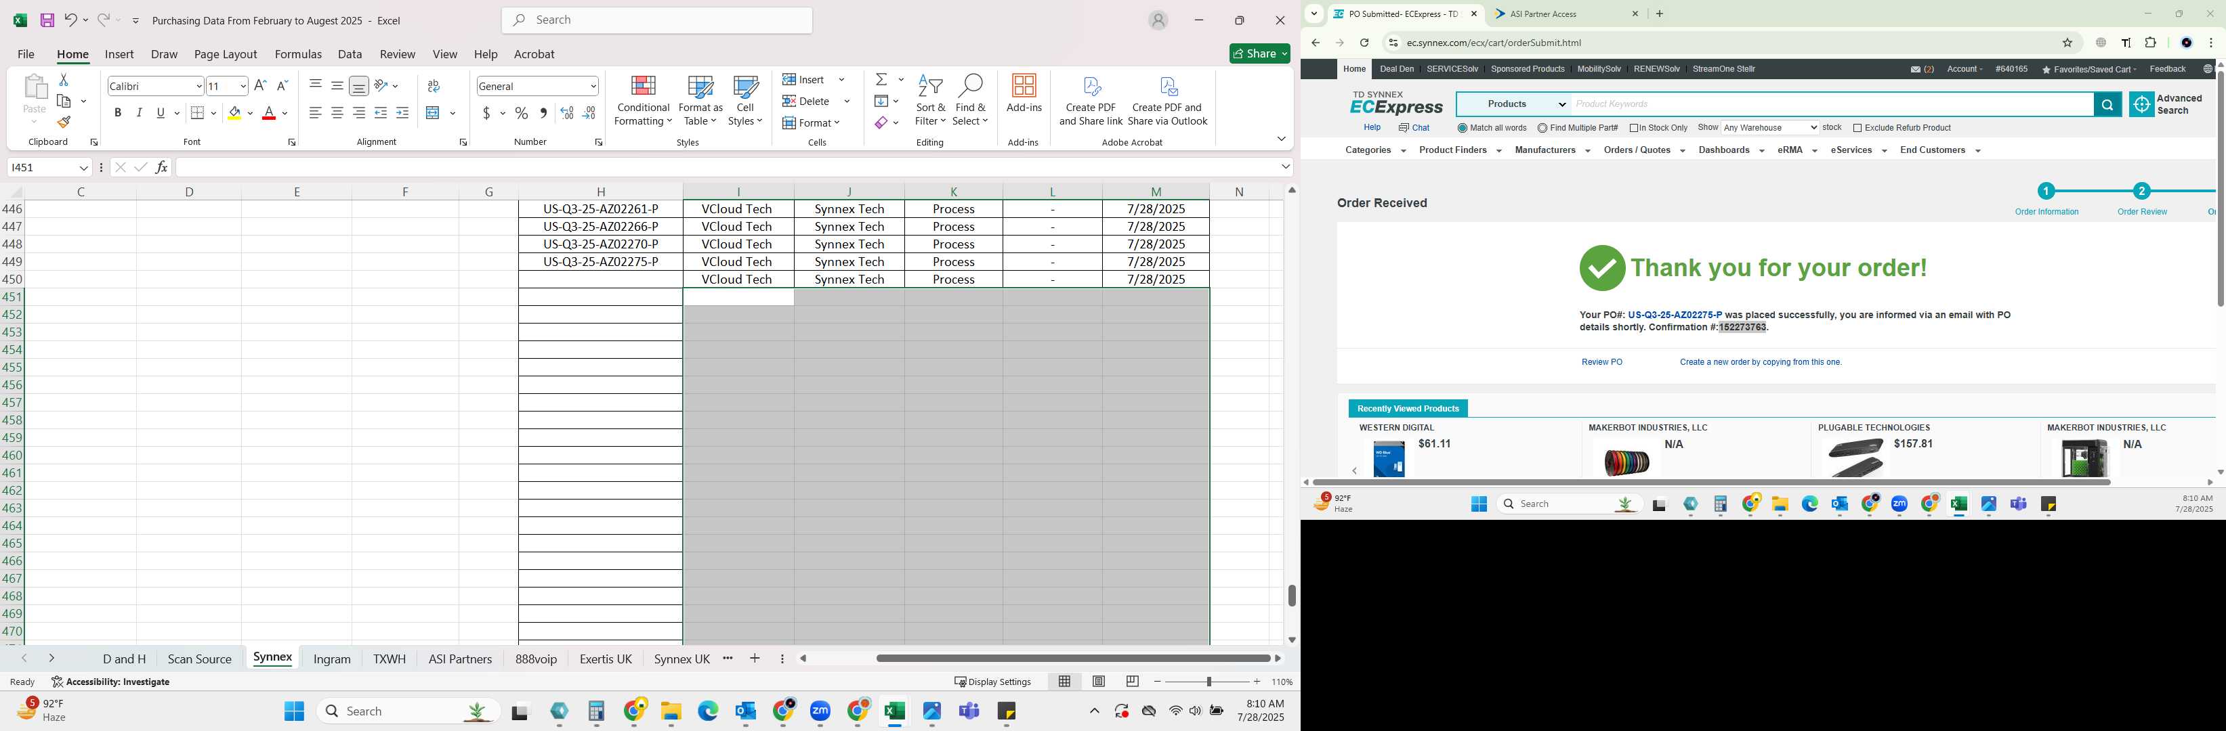Open the Font size dropdown
The height and width of the screenshot is (731, 2226).
[243, 87]
